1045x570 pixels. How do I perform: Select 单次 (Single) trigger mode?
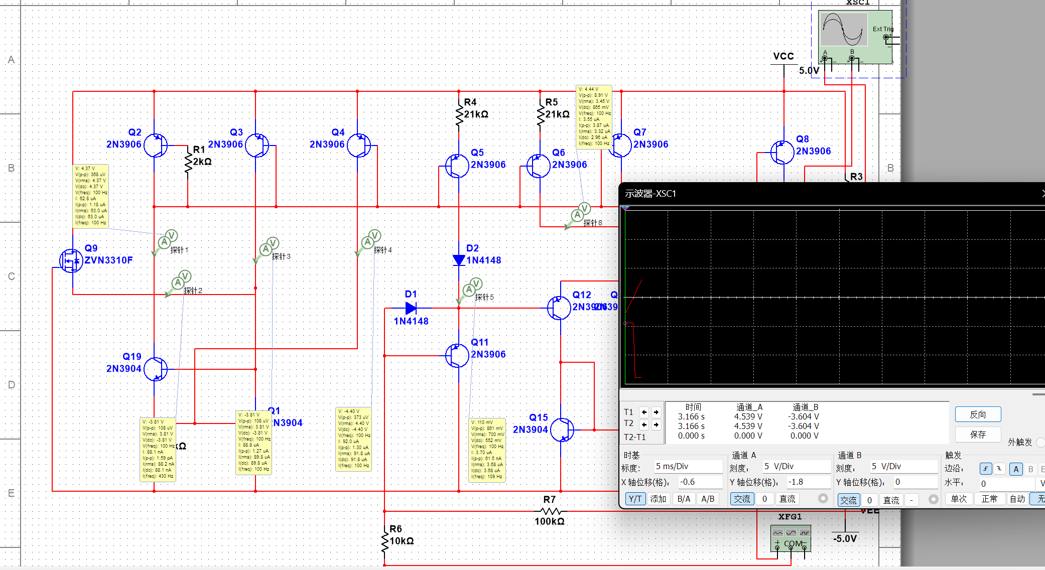click(x=959, y=499)
